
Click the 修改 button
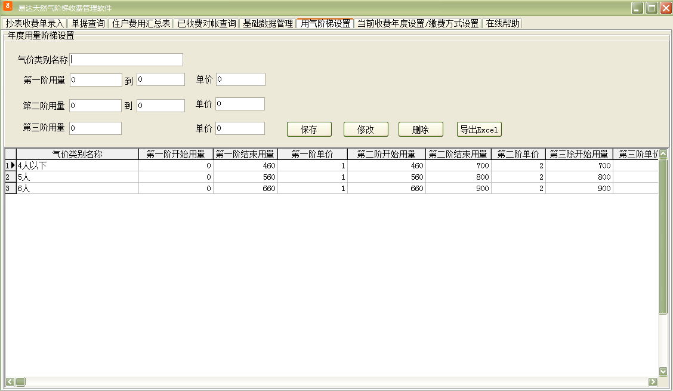(366, 130)
